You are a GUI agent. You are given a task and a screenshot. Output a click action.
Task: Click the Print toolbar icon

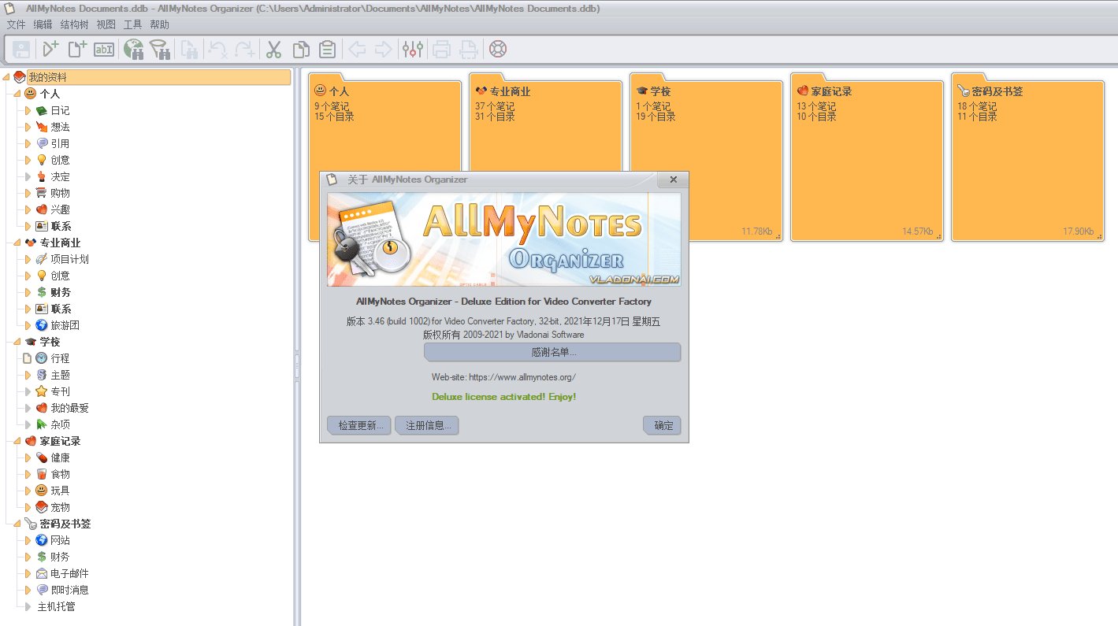(442, 50)
